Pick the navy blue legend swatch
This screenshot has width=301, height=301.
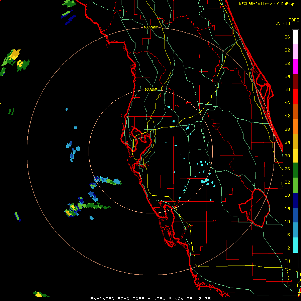[295, 200]
